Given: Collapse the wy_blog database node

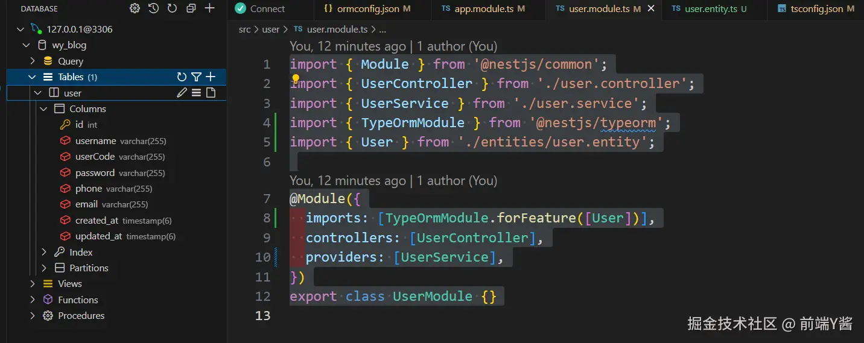Looking at the screenshot, I should [x=27, y=45].
